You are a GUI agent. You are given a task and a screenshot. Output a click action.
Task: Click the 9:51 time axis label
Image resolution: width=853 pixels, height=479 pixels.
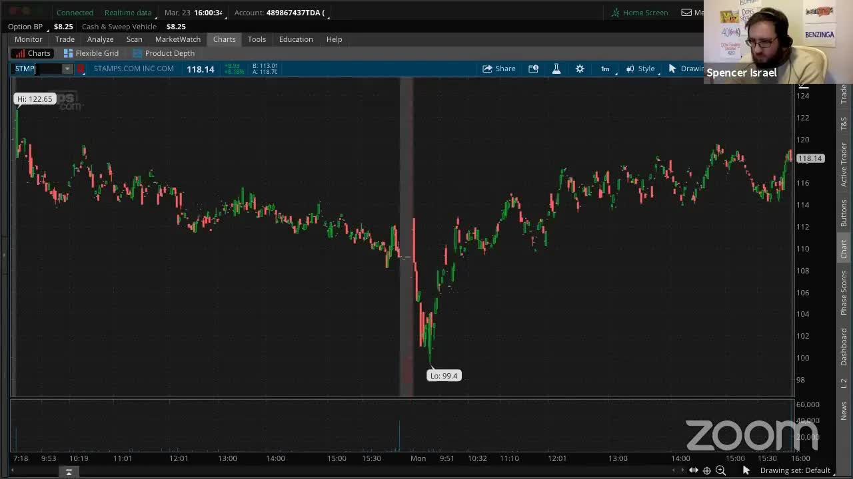click(x=446, y=458)
